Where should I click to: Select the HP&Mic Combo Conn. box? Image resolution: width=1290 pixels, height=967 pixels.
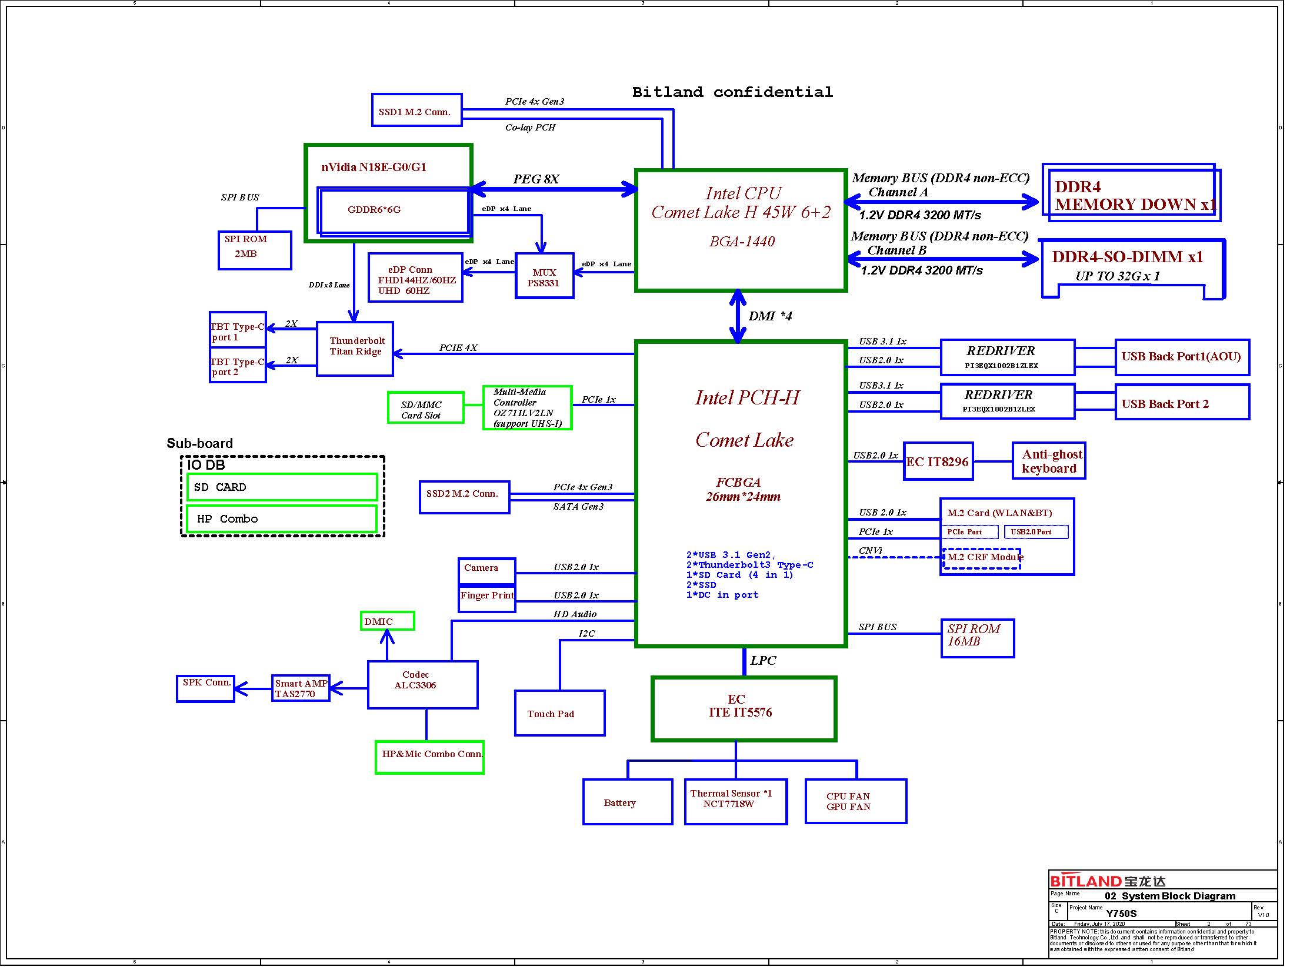[x=429, y=757]
